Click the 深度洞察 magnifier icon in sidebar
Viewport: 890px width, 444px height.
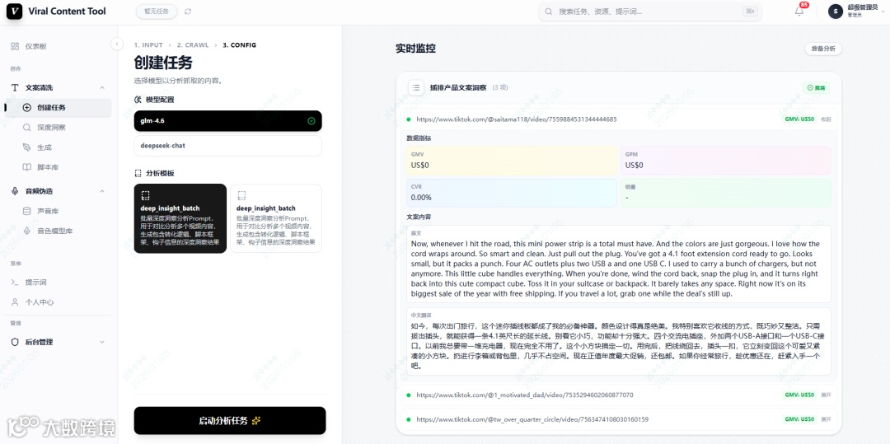pyautogui.click(x=26, y=128)
